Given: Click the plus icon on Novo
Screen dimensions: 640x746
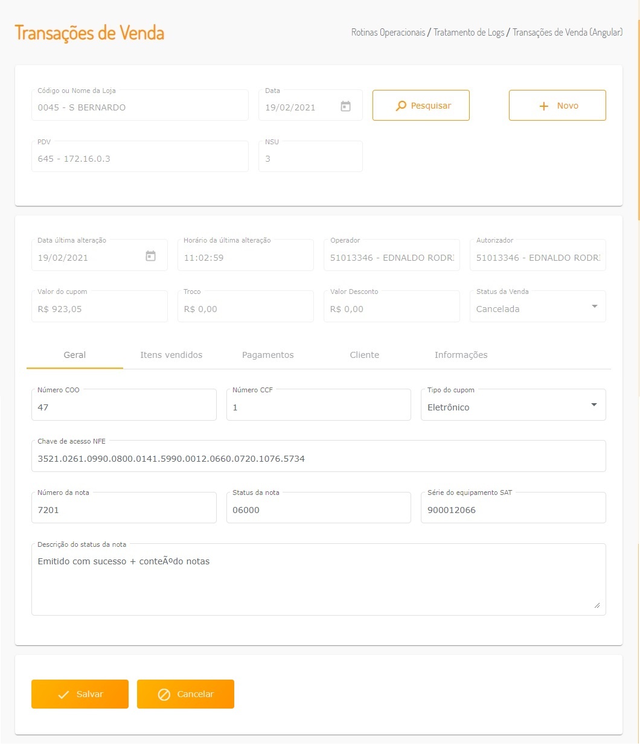Looking at the screenshot, I should 543,106.
